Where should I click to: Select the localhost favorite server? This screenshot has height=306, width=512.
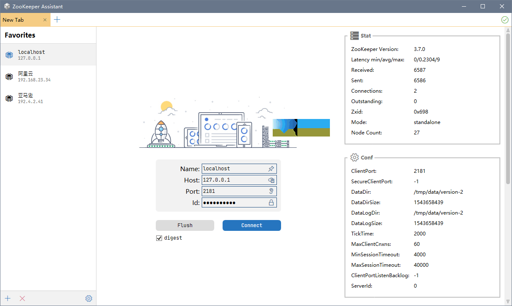tap(48, 55)
